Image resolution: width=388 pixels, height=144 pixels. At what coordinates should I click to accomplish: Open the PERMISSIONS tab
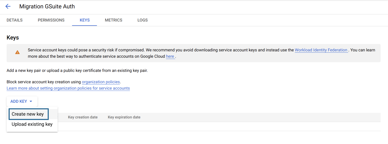coord(51,20)
